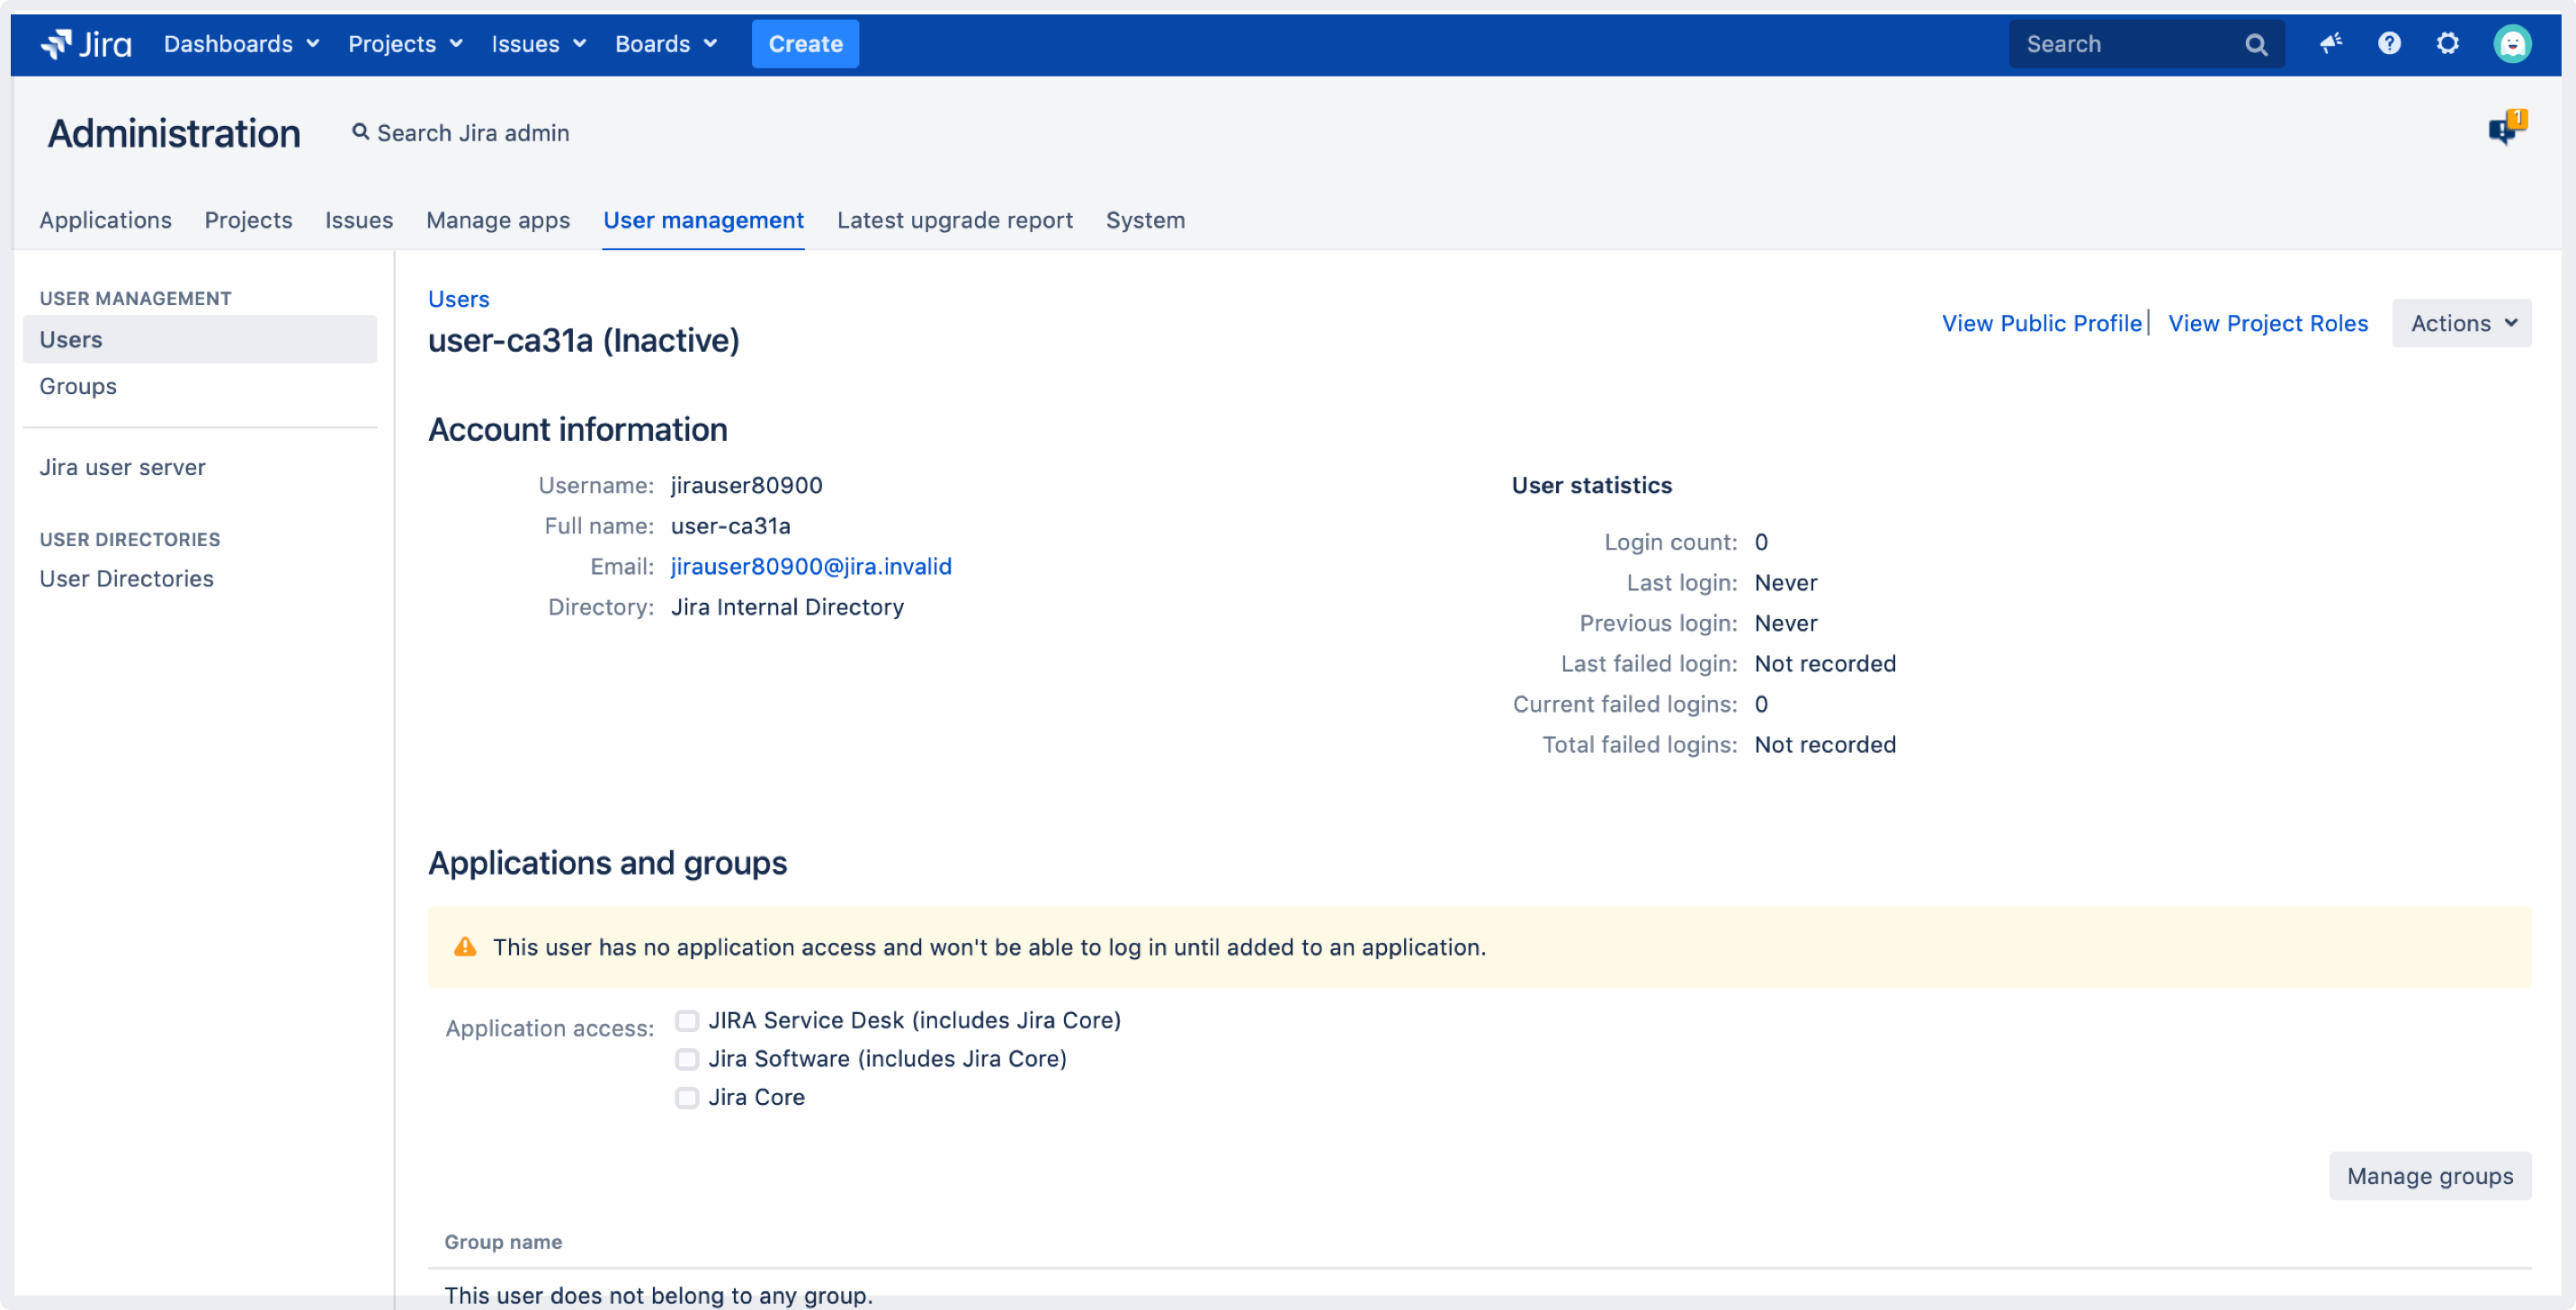
Task: Click the warning triangle icon in banner
Action: (x=465, y=947)
